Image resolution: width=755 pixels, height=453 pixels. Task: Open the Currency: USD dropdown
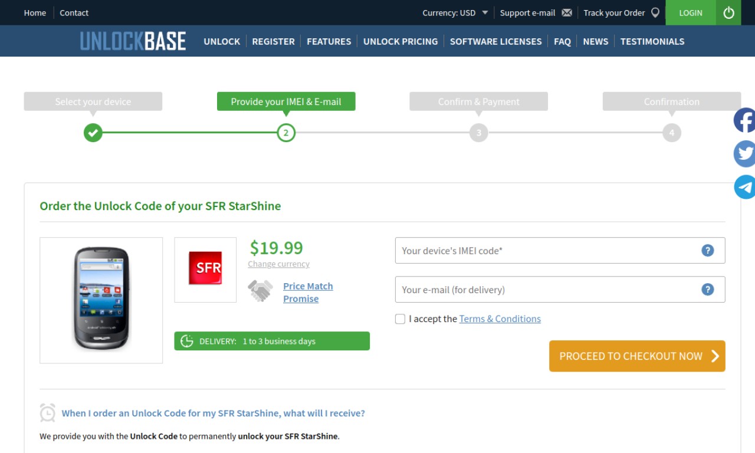(455, 12)
